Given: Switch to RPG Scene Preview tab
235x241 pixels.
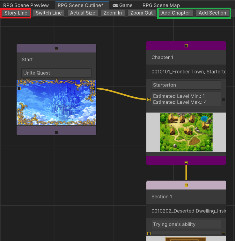Looking at the screenshot, I should click(26, 5).
